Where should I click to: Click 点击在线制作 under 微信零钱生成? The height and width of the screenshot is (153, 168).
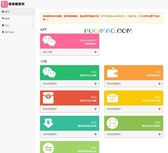coord(114,84)
